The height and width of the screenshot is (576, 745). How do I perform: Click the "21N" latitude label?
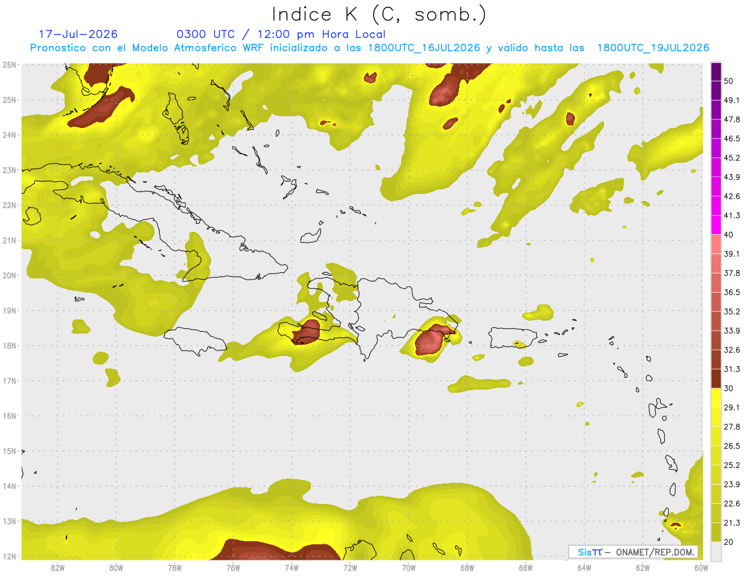click(9, 240)
